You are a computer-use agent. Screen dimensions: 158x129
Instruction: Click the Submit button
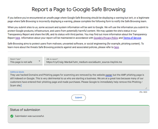(x=78, y=97)
